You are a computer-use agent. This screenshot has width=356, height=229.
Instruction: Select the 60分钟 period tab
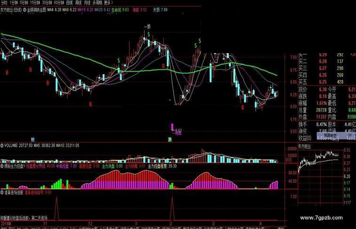pyautogui.click(x=59, y=3)
